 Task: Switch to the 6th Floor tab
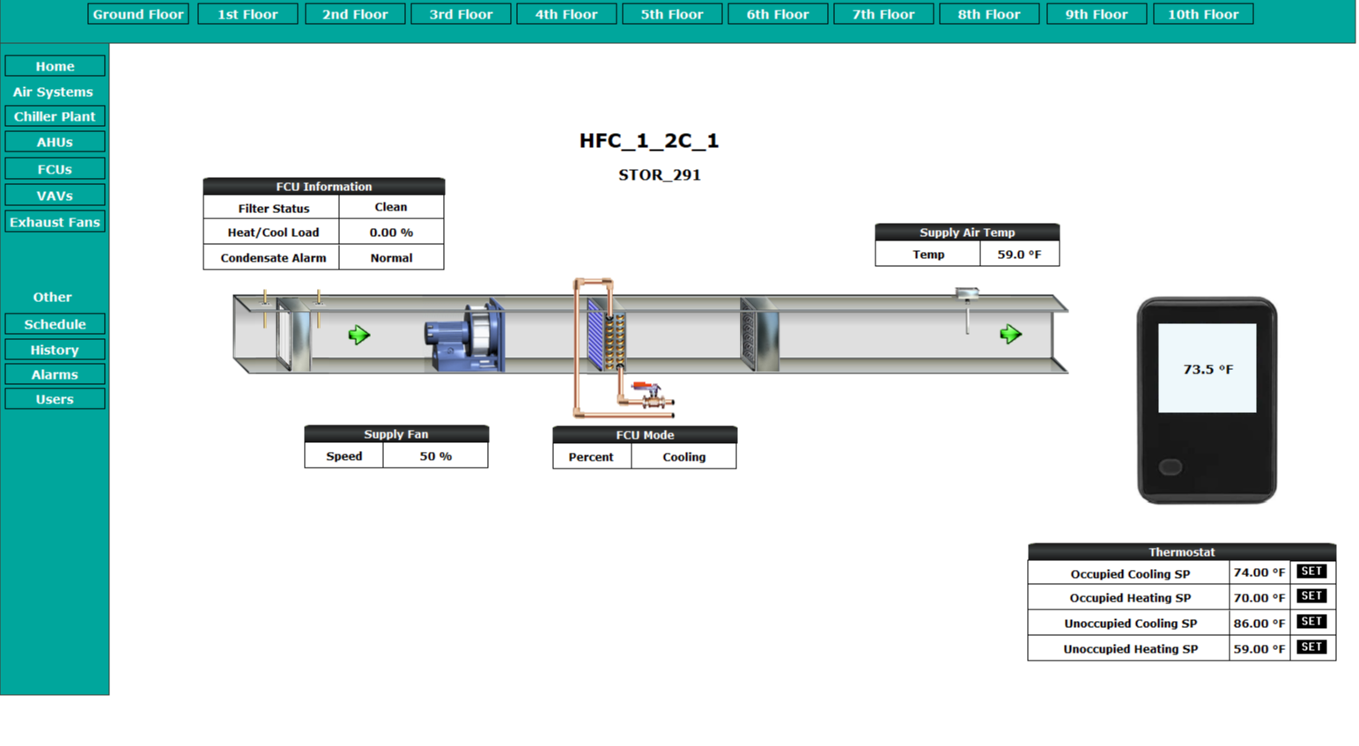(x=778, y=14)
